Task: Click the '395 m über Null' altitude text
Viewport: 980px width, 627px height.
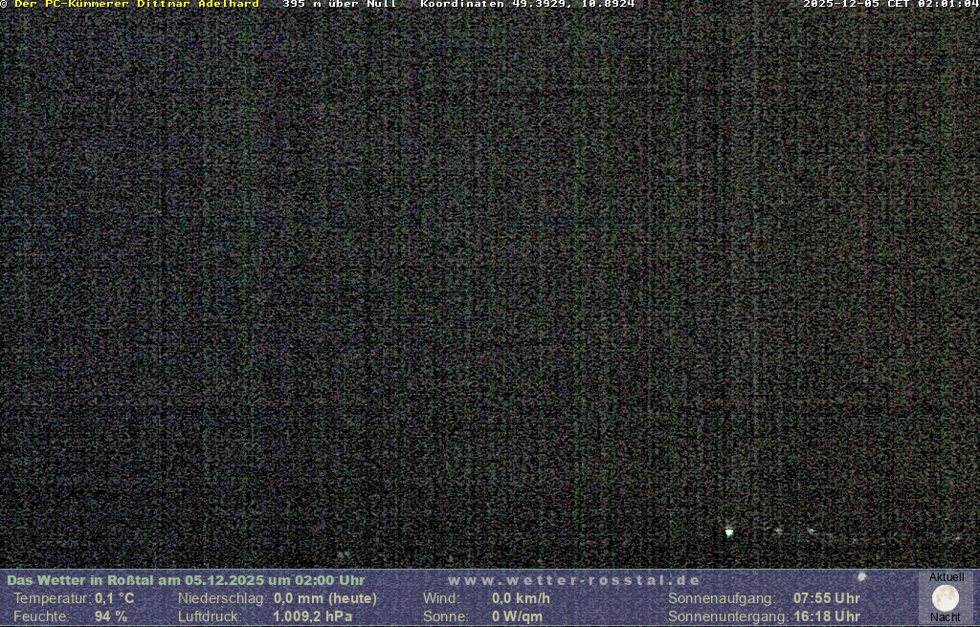Action: (x=340, y=5)
